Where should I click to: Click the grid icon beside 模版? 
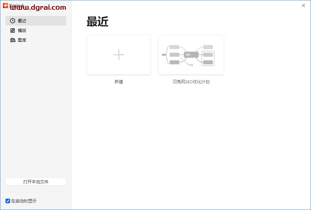click(12, 30)
